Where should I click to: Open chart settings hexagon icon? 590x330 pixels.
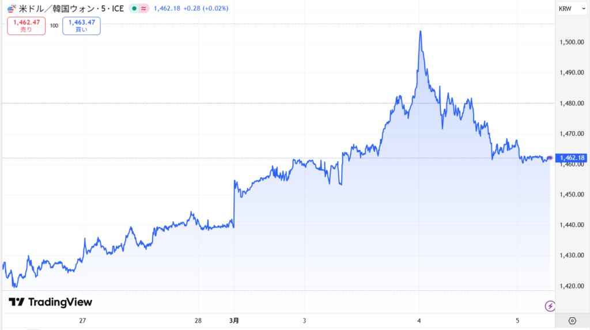click(x=572, y=321)
